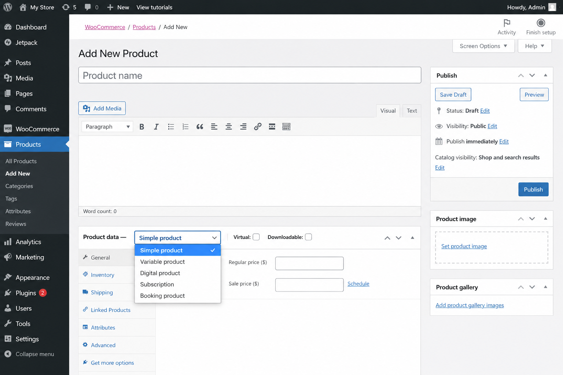Screen dimensions: 563x375
Task: Click the Italic formatting icon
Action: [x=156, y=127]
